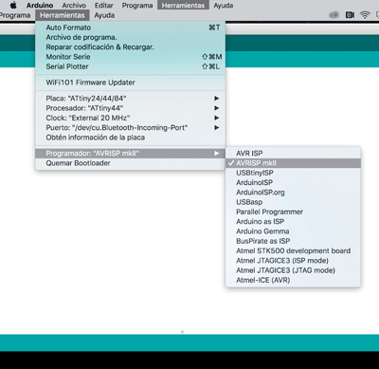Select Atmel JTAGICE3 (JTAG mode)
379x369 pixels.
[293, 270]
